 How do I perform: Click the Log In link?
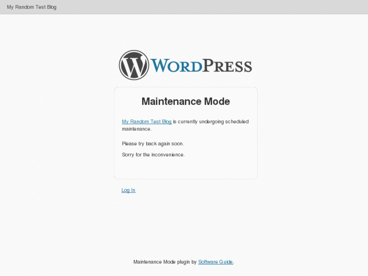click(x=129, y=190)
